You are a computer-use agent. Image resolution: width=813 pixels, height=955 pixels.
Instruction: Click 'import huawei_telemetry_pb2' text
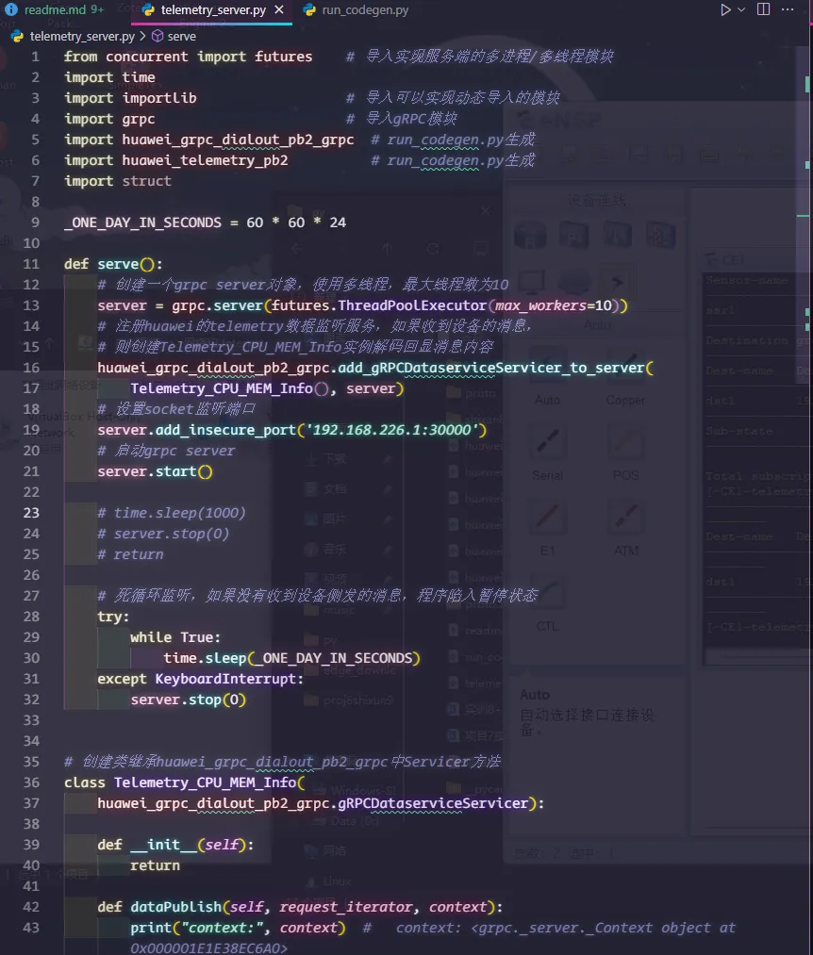pos(176,160)
